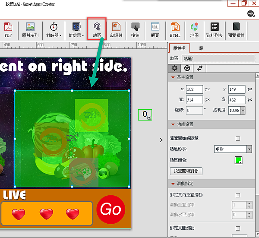Click the set associated object (設置關聯對象) button
The image size is (259, 238).
pos(186,171)
